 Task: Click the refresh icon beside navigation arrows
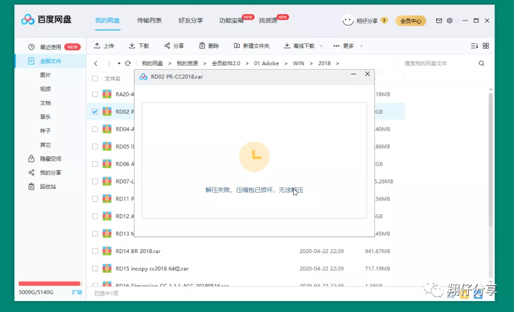[128, 63]
